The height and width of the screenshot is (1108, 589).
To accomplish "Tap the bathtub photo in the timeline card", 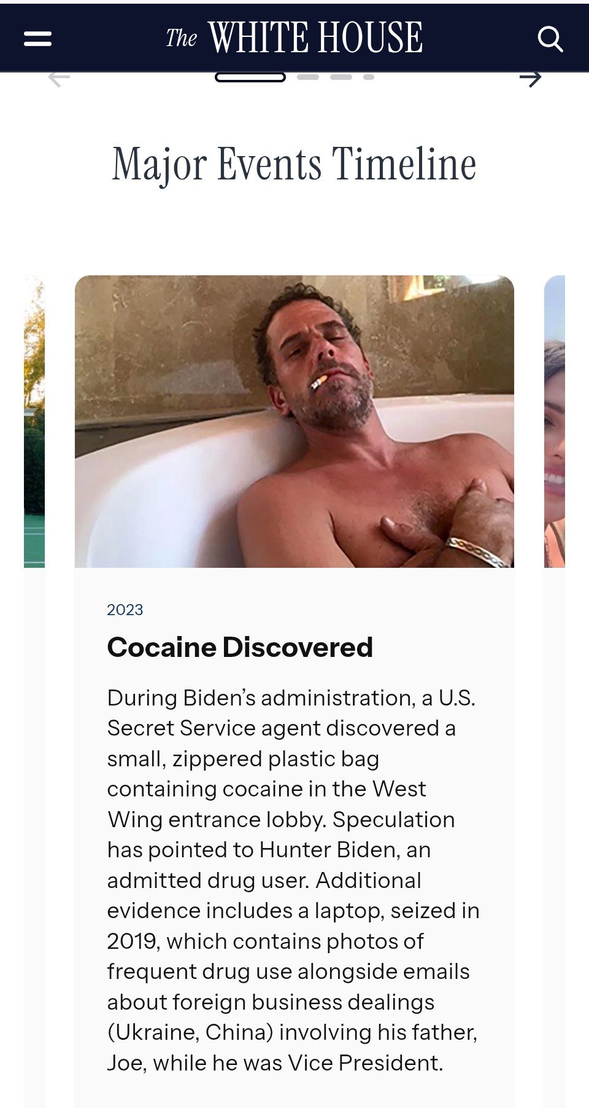I will (x=294, y=421).
